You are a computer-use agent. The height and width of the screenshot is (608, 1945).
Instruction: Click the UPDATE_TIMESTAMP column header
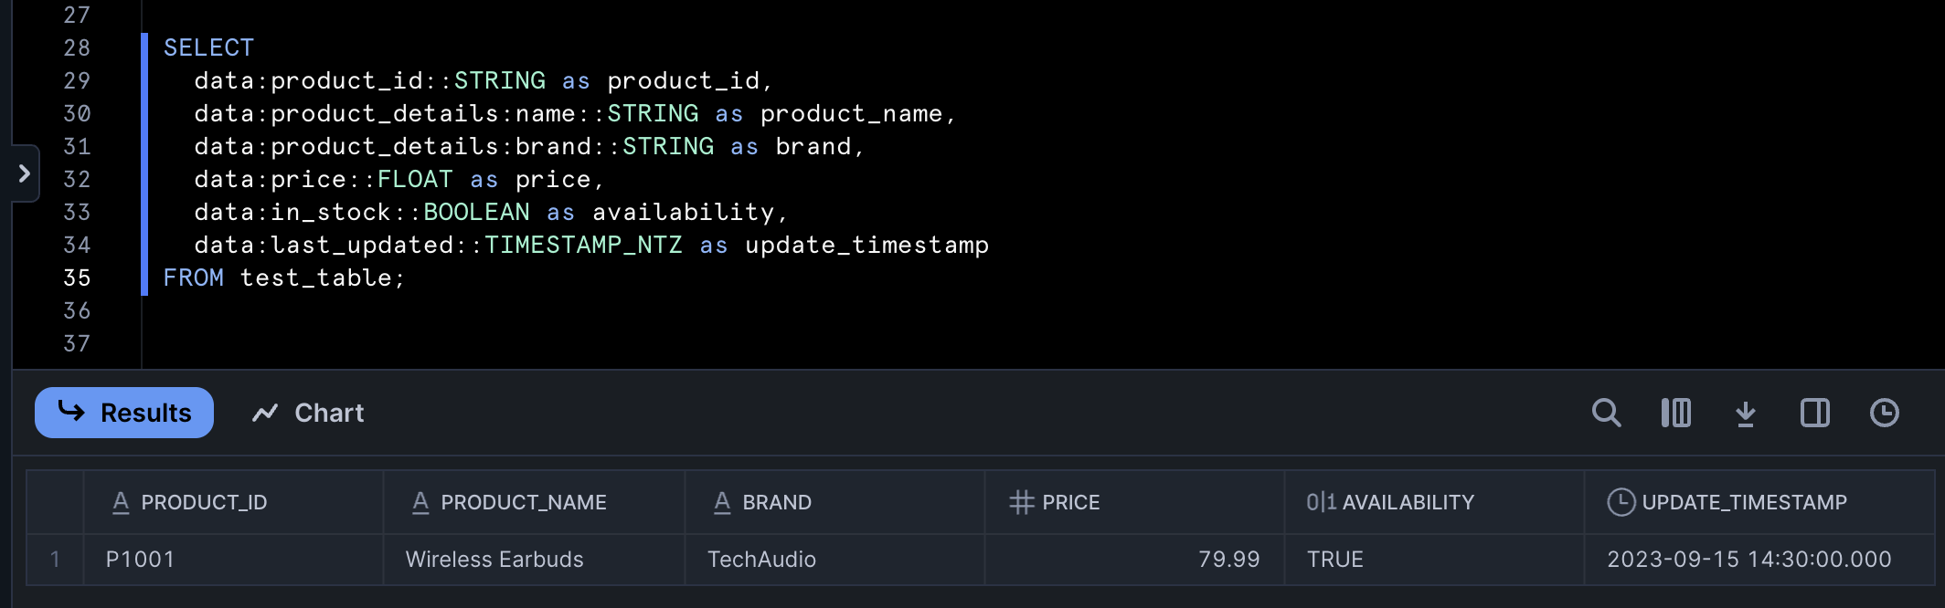pos(1743,502)
